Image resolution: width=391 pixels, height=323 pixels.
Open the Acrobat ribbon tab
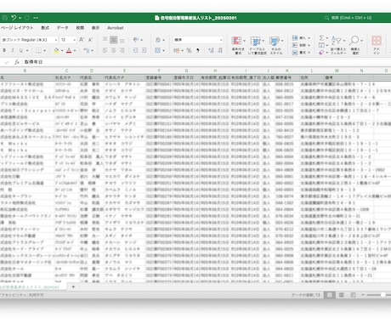[116, 28]
